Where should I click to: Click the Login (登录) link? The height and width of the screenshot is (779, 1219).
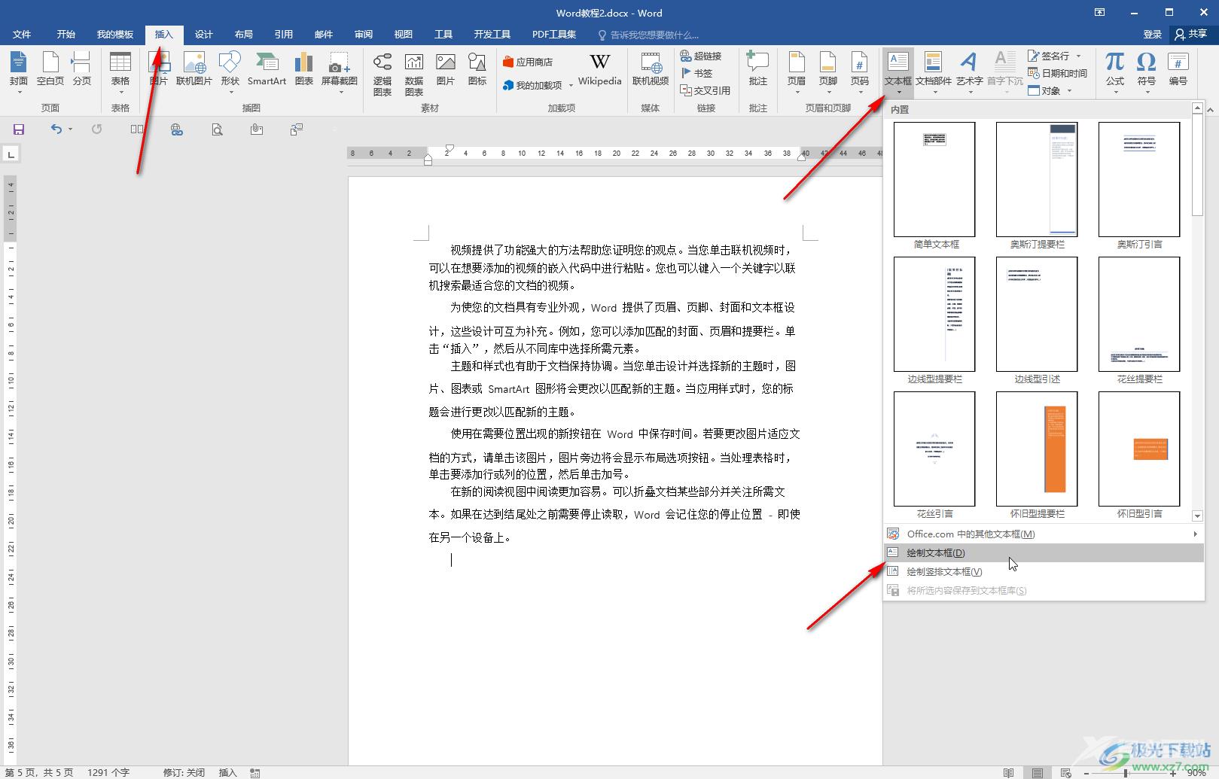pos(1152,35)
